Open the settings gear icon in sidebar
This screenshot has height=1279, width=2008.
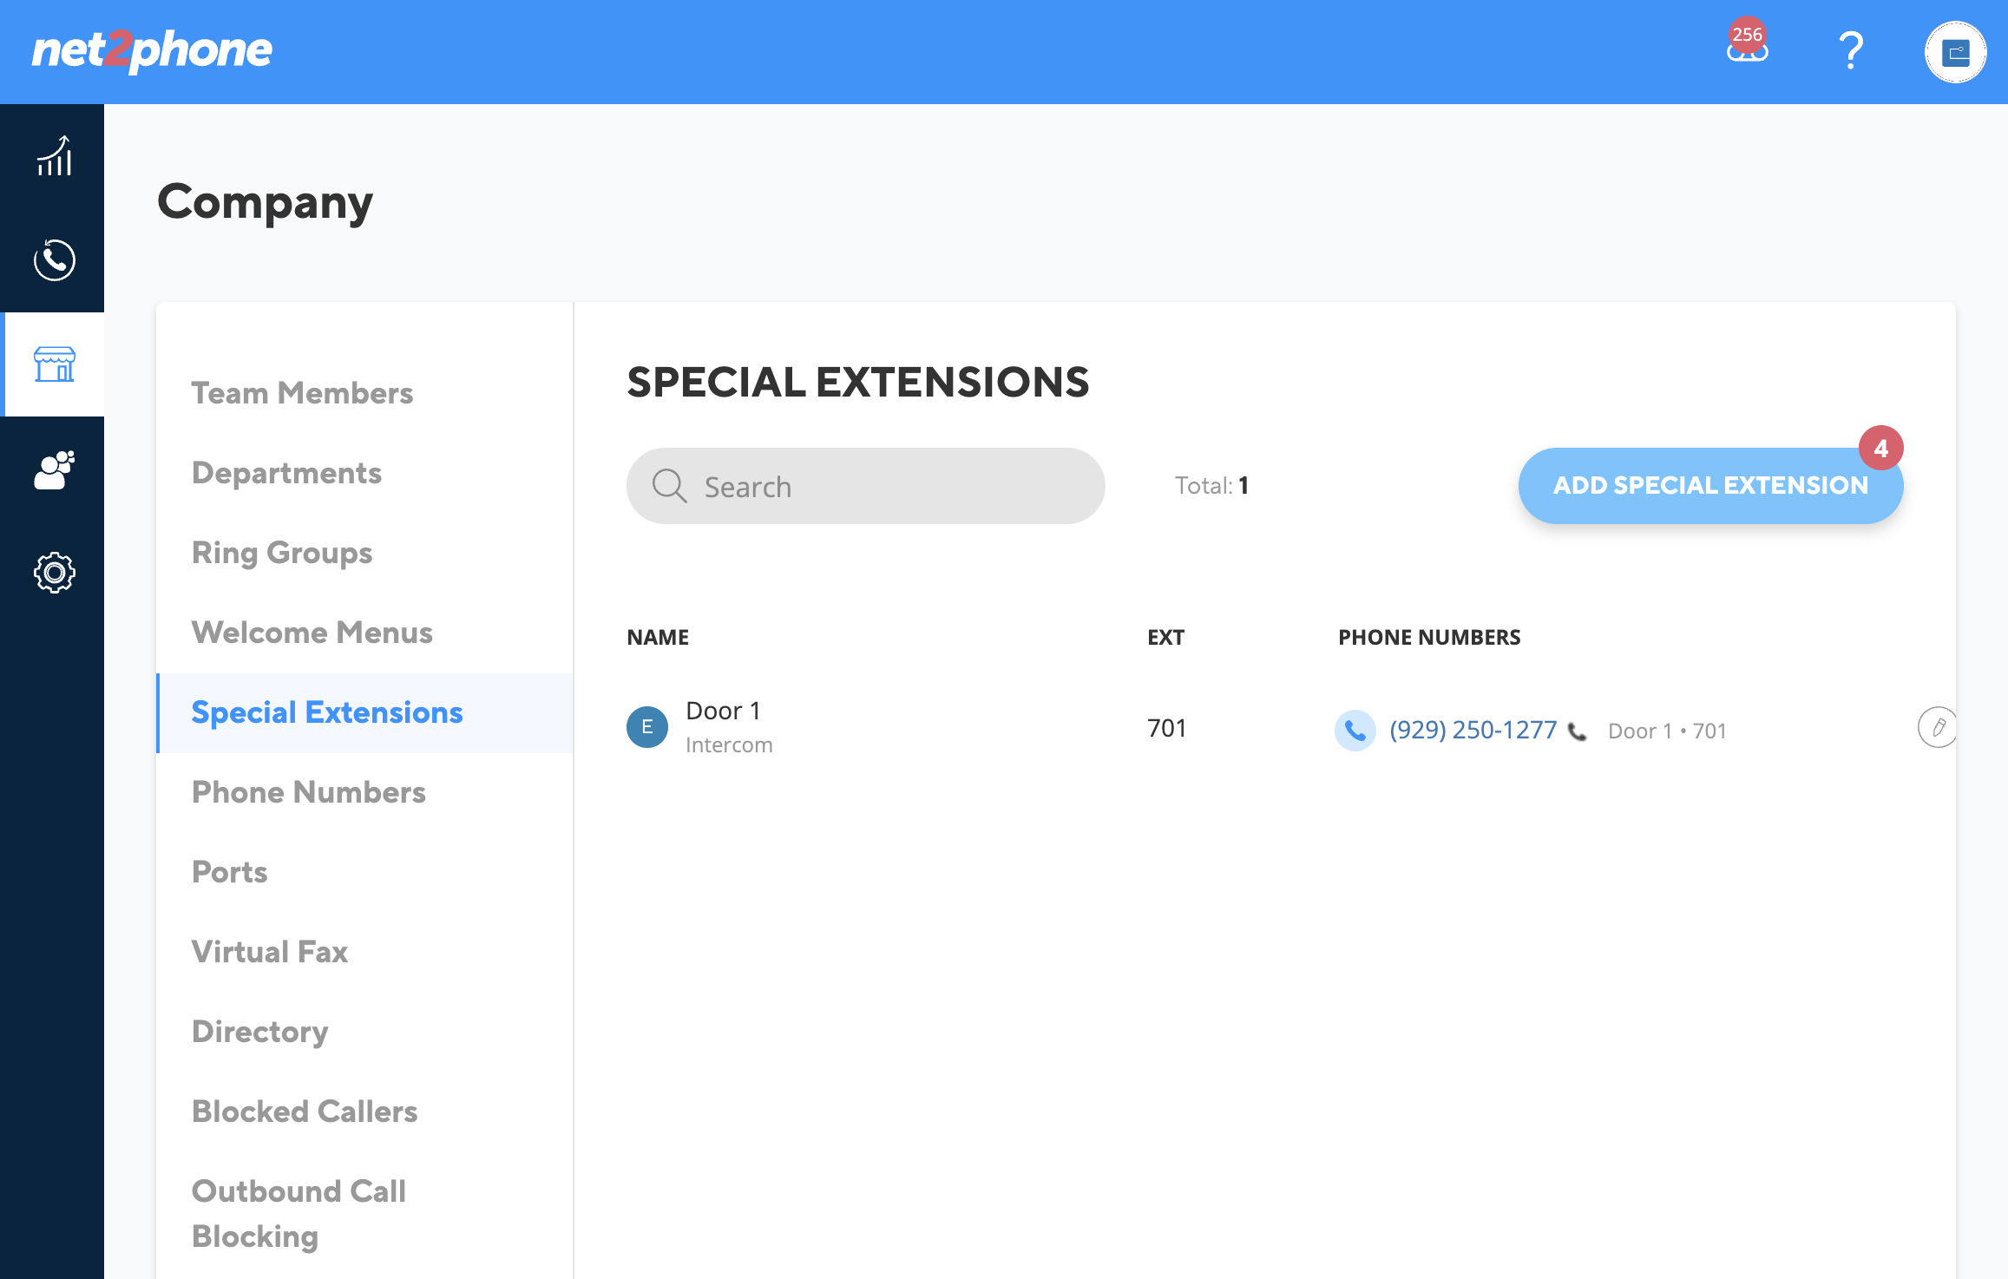(54, 573)
